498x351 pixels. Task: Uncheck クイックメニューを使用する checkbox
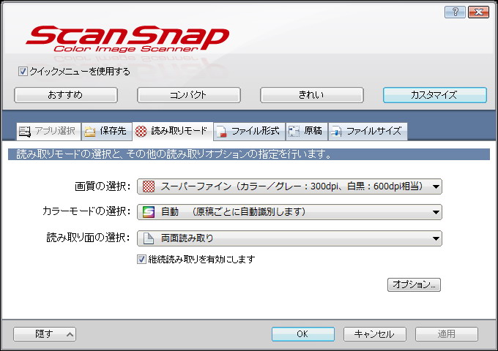point(23,72)
